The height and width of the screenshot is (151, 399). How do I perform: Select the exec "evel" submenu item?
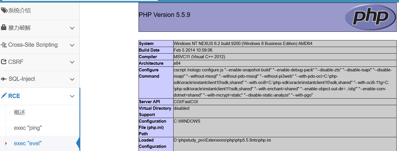click(x=28, y=143)
